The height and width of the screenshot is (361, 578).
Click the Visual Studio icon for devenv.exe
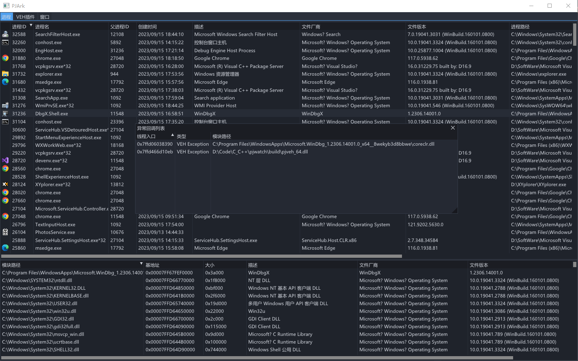[5, 161]
